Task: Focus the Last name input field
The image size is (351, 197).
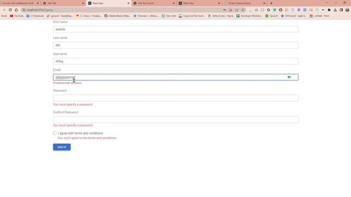Action: coord(175,45)
